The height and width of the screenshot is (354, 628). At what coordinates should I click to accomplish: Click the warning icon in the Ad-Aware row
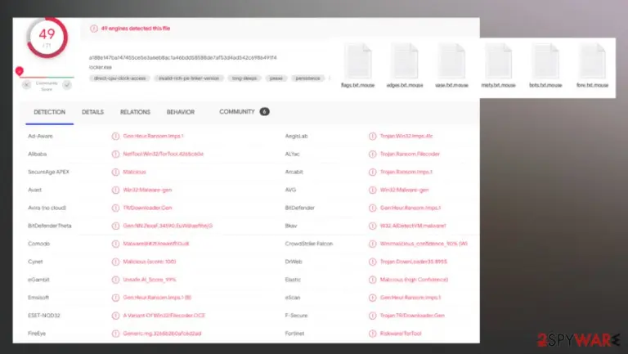click(115, 137)
